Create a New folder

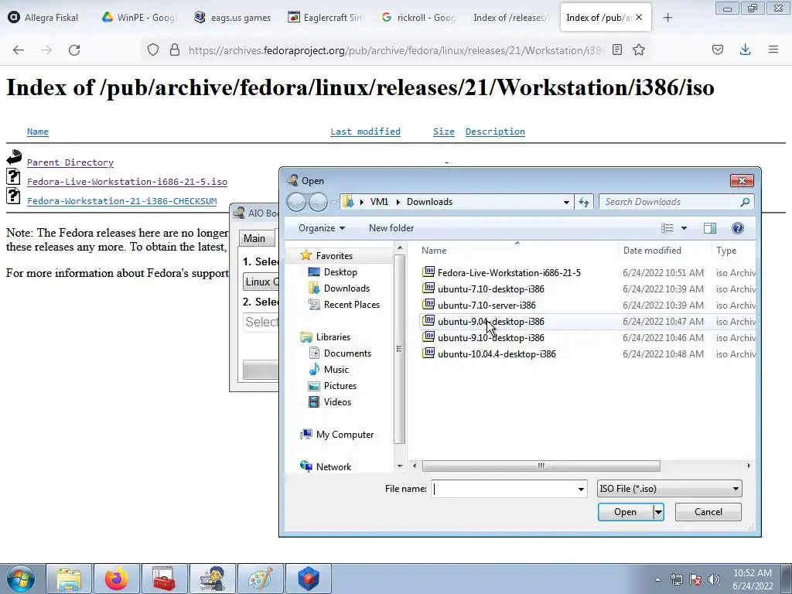point(391,228)
